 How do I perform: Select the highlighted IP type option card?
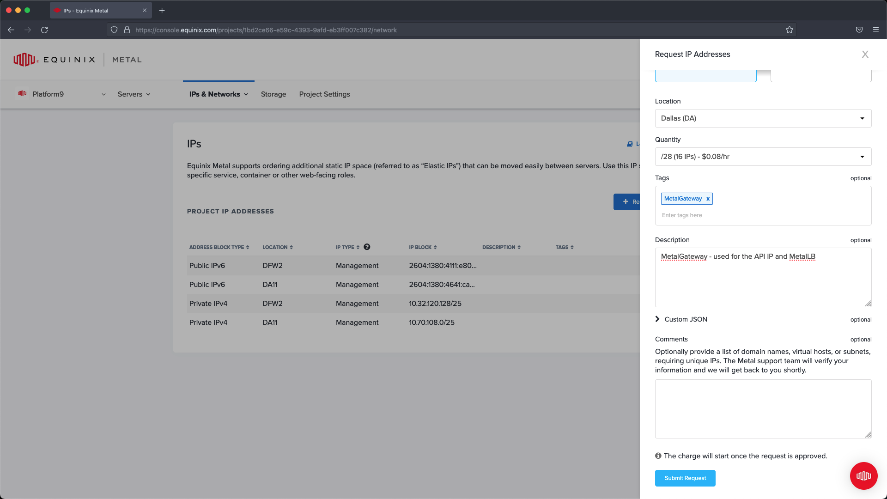point(705,76)
